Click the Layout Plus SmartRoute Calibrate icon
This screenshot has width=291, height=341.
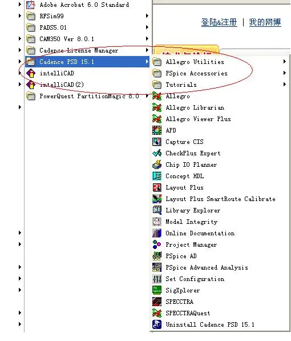pos(157,199)
